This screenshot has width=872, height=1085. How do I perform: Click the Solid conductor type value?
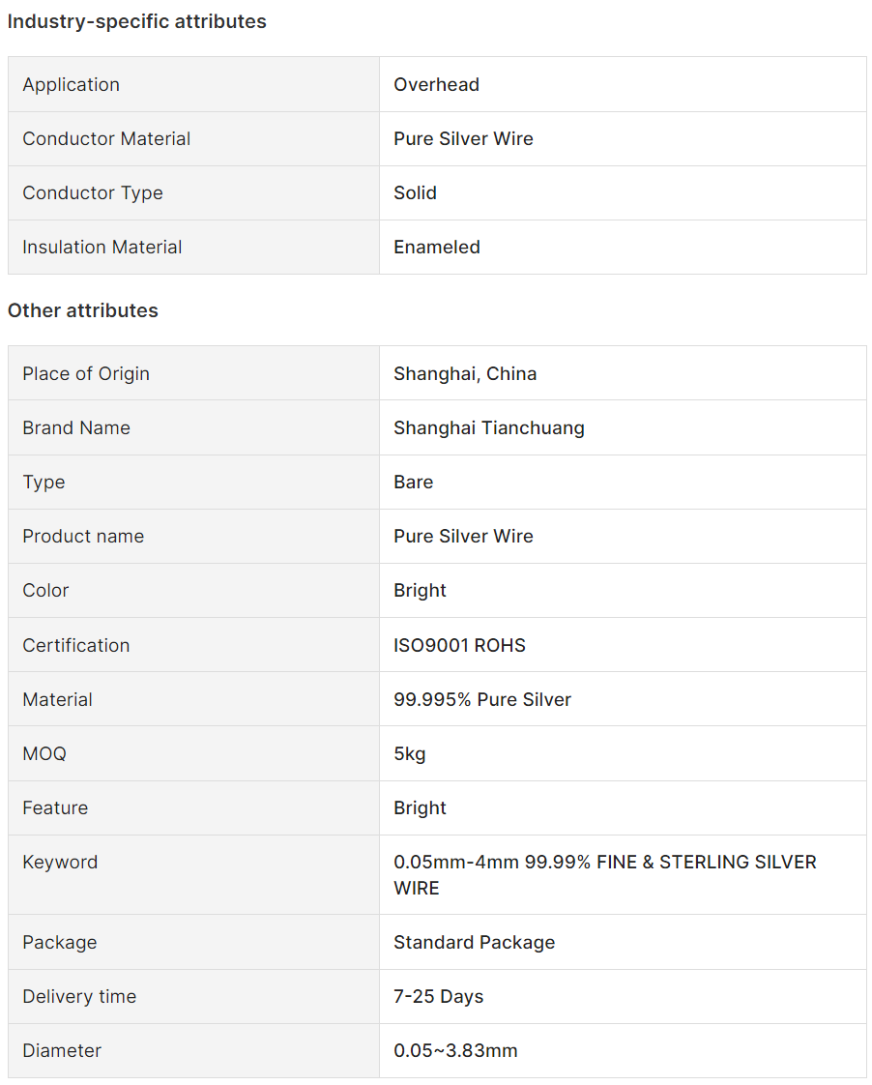pos(415,193)
